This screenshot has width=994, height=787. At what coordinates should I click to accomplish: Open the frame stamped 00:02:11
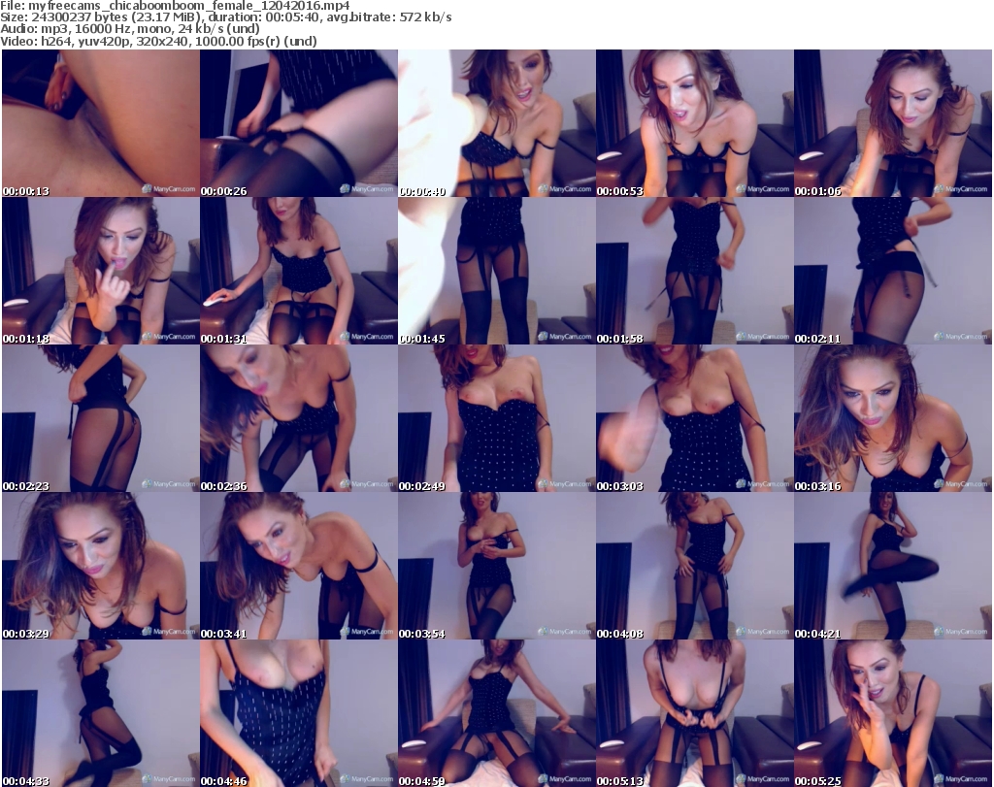click(893, 271)
